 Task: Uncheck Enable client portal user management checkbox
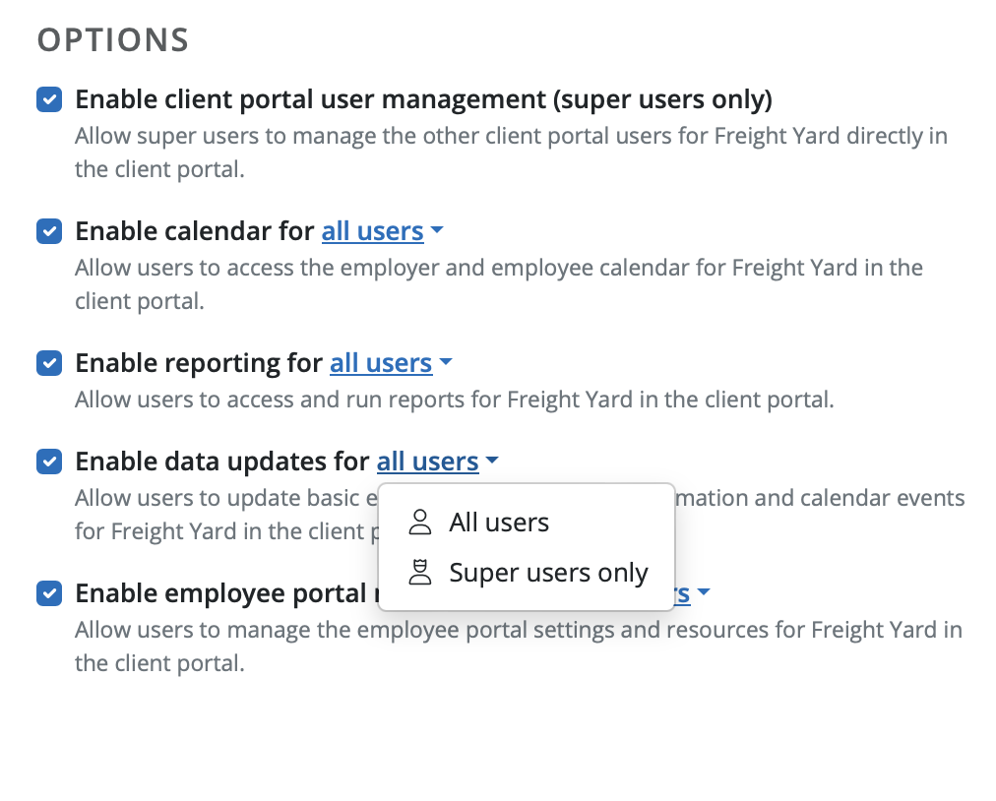(x=49, y=99)
